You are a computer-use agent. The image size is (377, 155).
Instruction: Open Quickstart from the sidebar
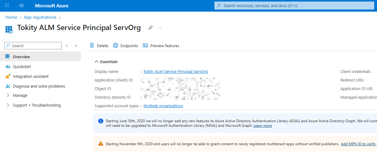point(22,66)
